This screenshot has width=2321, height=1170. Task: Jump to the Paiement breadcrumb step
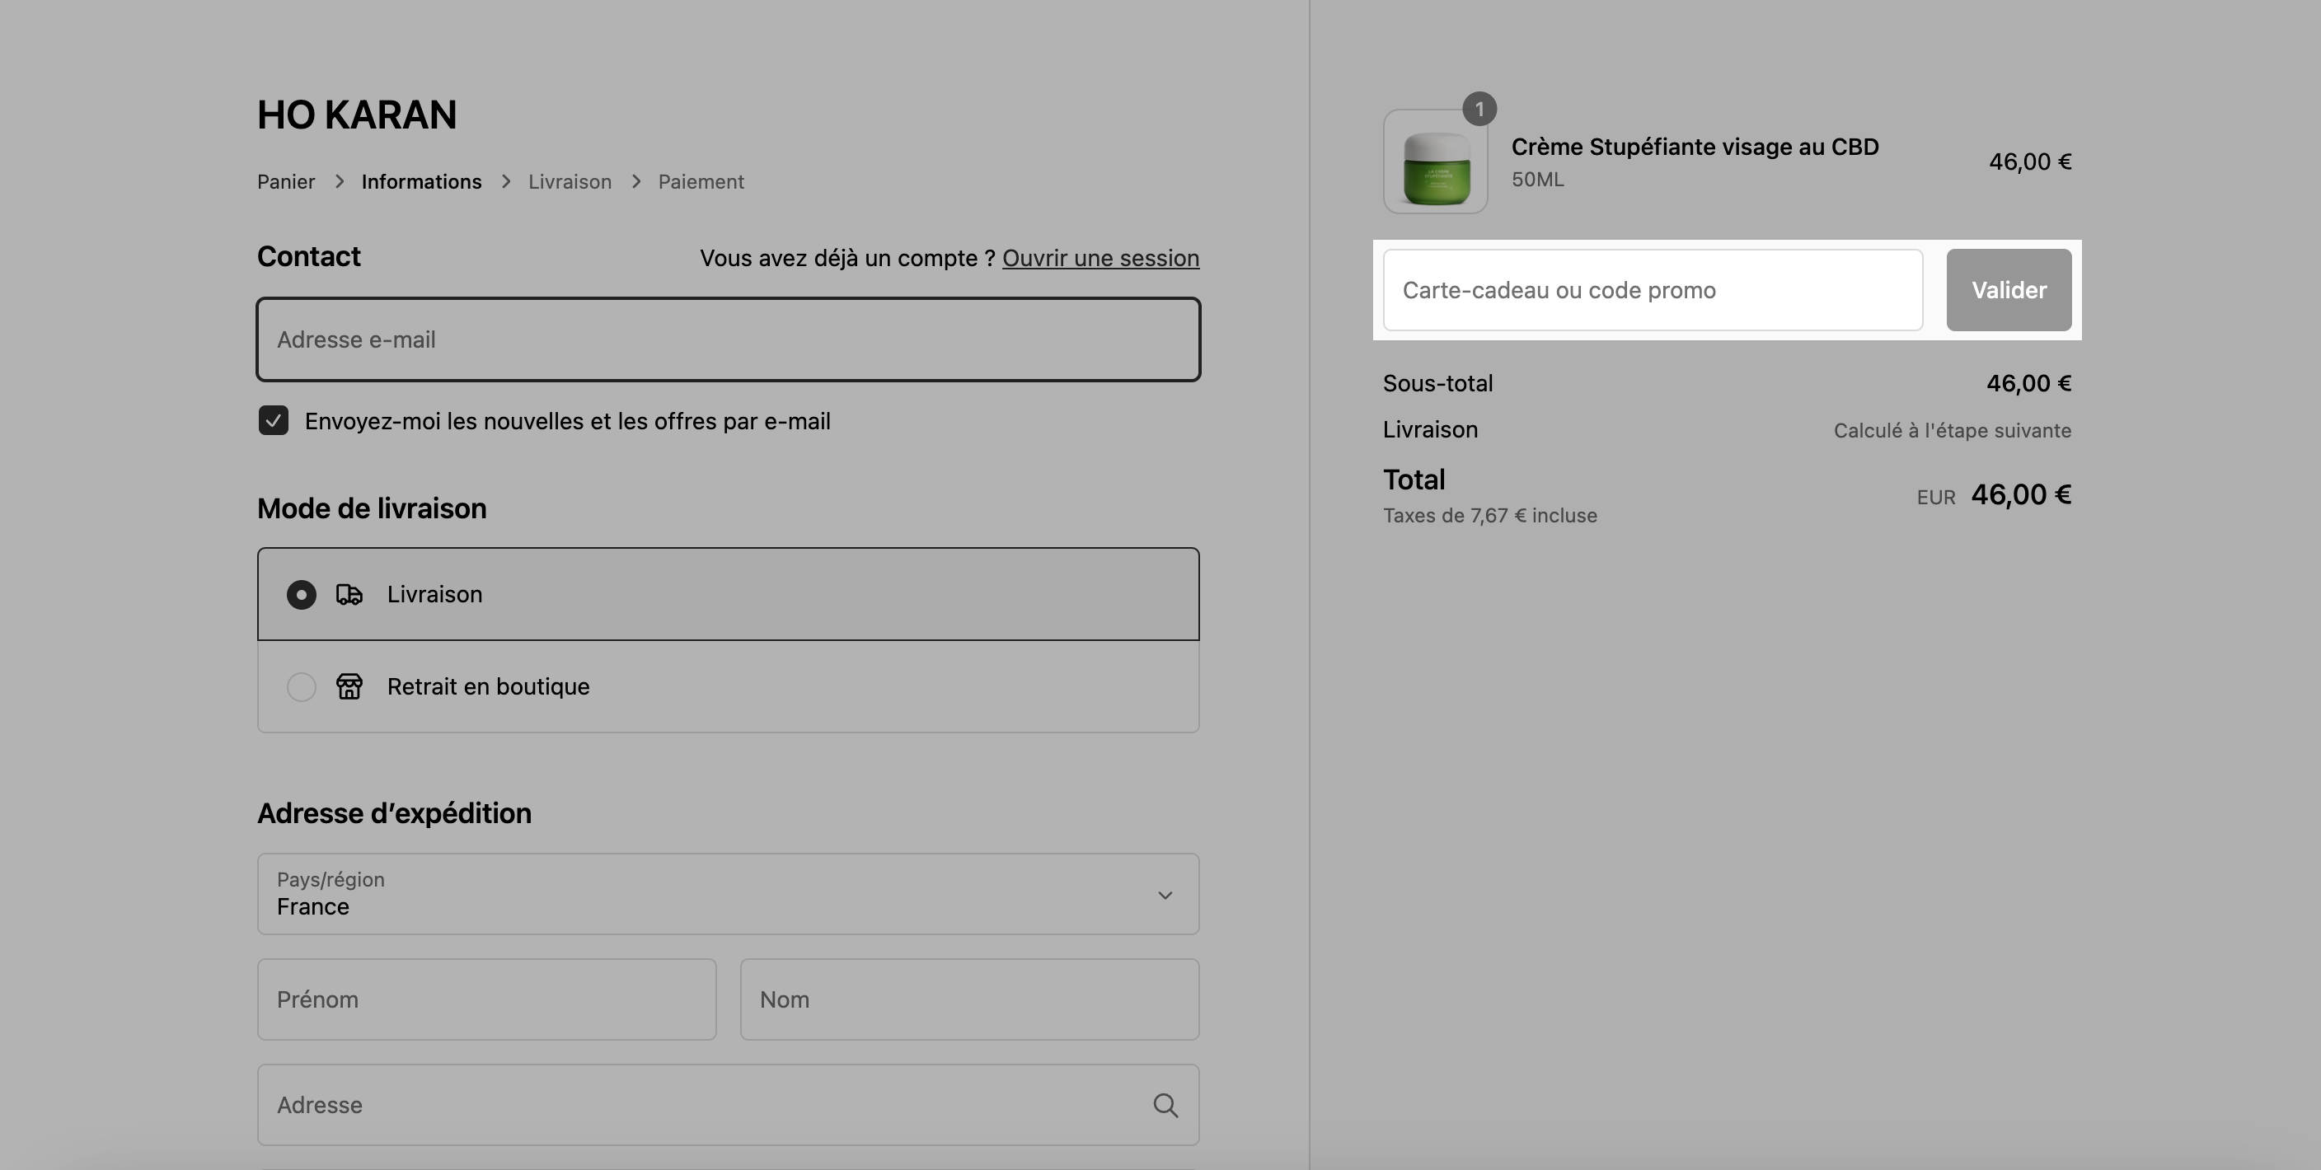click(x=701, y=181)
